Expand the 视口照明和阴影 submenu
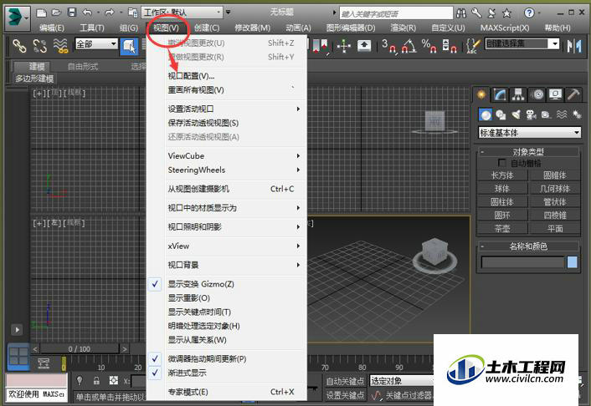Viewport: 591px width, 406px height. click(x=226, y=227)
